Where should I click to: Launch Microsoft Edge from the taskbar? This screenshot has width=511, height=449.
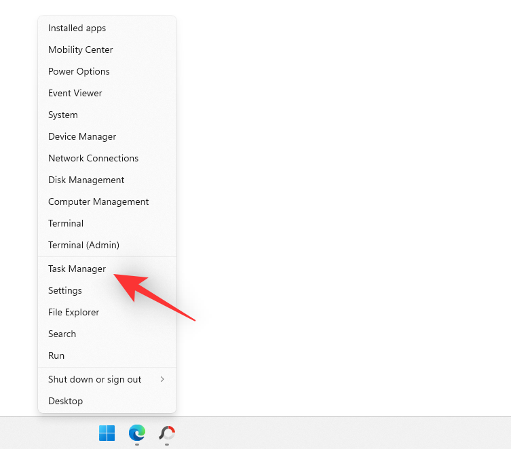point(137,433)
